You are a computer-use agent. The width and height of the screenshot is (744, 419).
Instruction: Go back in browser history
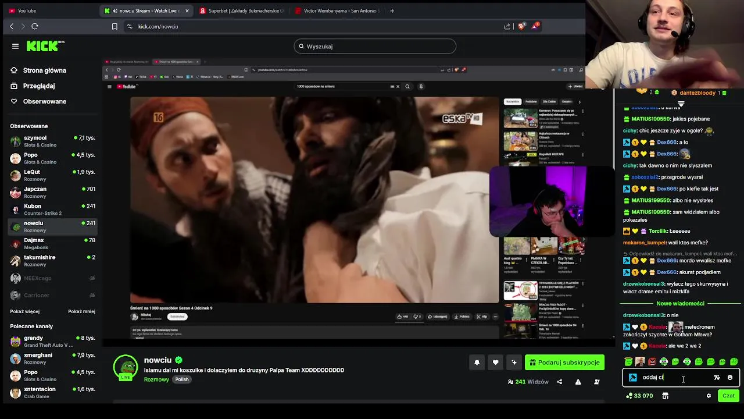coord(12,26)
